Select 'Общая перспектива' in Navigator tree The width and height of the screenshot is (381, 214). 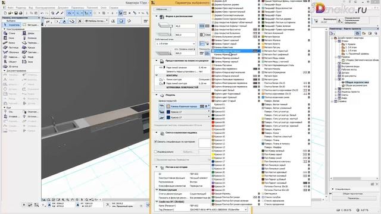355,82
